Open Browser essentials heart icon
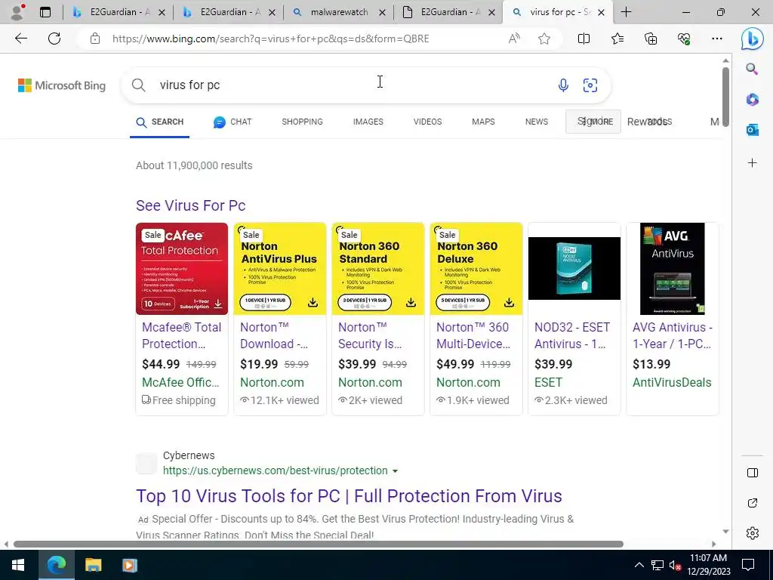Image resolution: width=773 pixels, height=580 pixels. 684,39
